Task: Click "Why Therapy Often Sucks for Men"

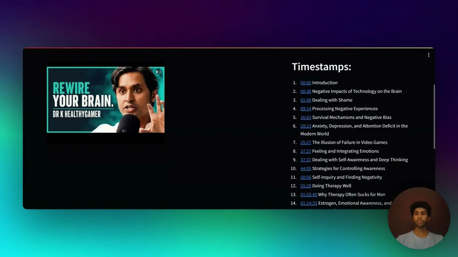Action: tap(352, 195)
